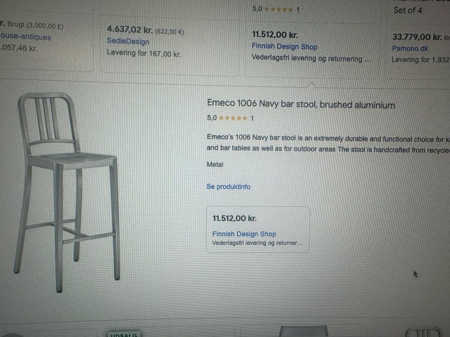Open the Pamono.dk seller link

(410, 48)
